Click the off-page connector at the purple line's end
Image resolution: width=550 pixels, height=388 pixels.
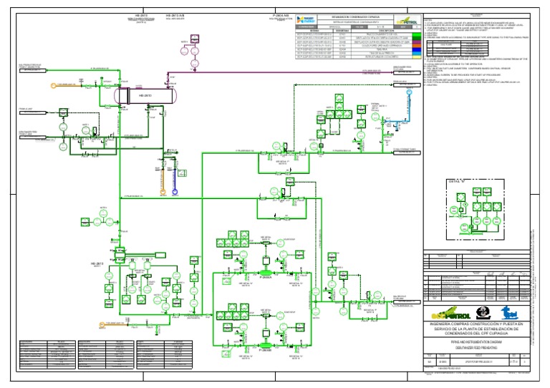point(407,72)
